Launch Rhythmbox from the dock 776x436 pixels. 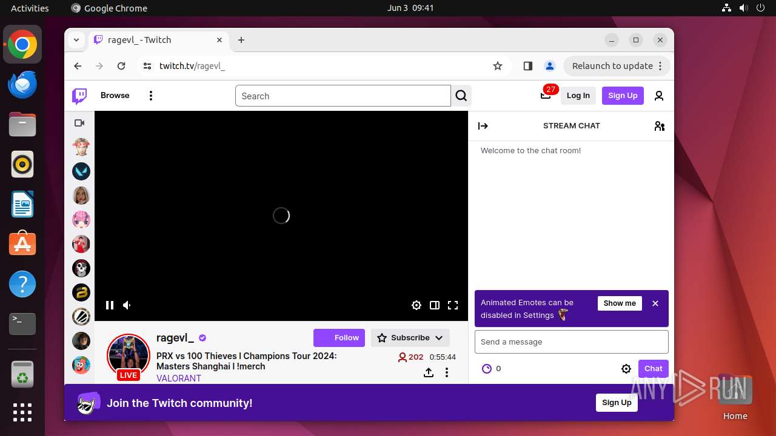click(x=22, y=165)
